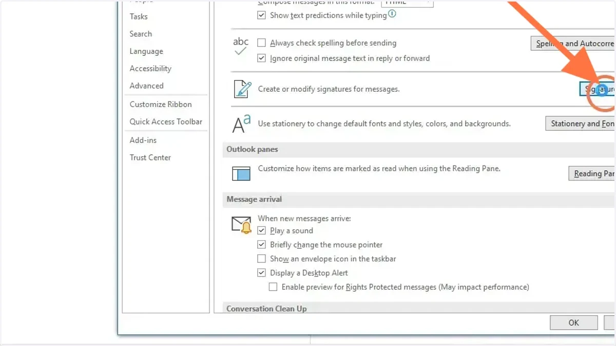
Task: Enable Show an envelope icon in taskbar
Action: point(261,259)
